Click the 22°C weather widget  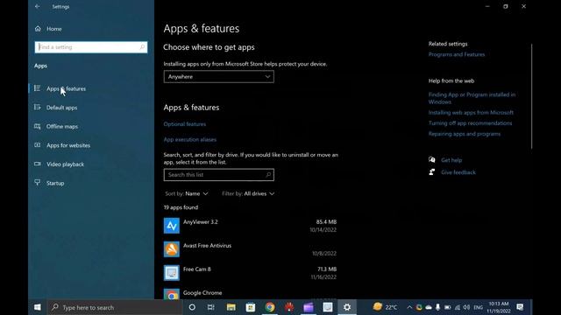coord(386,307)
